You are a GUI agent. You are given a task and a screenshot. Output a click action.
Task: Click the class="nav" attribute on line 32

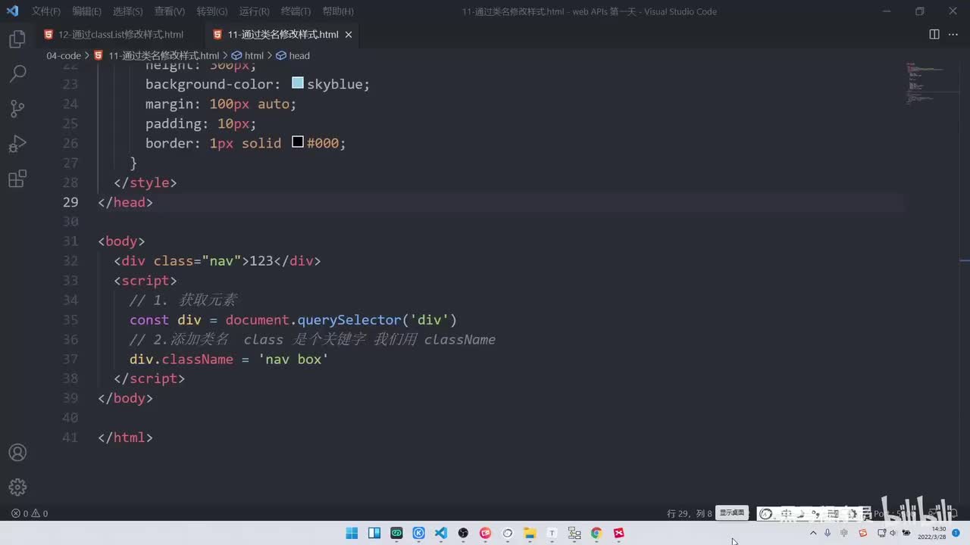click(x=198, y=260)
